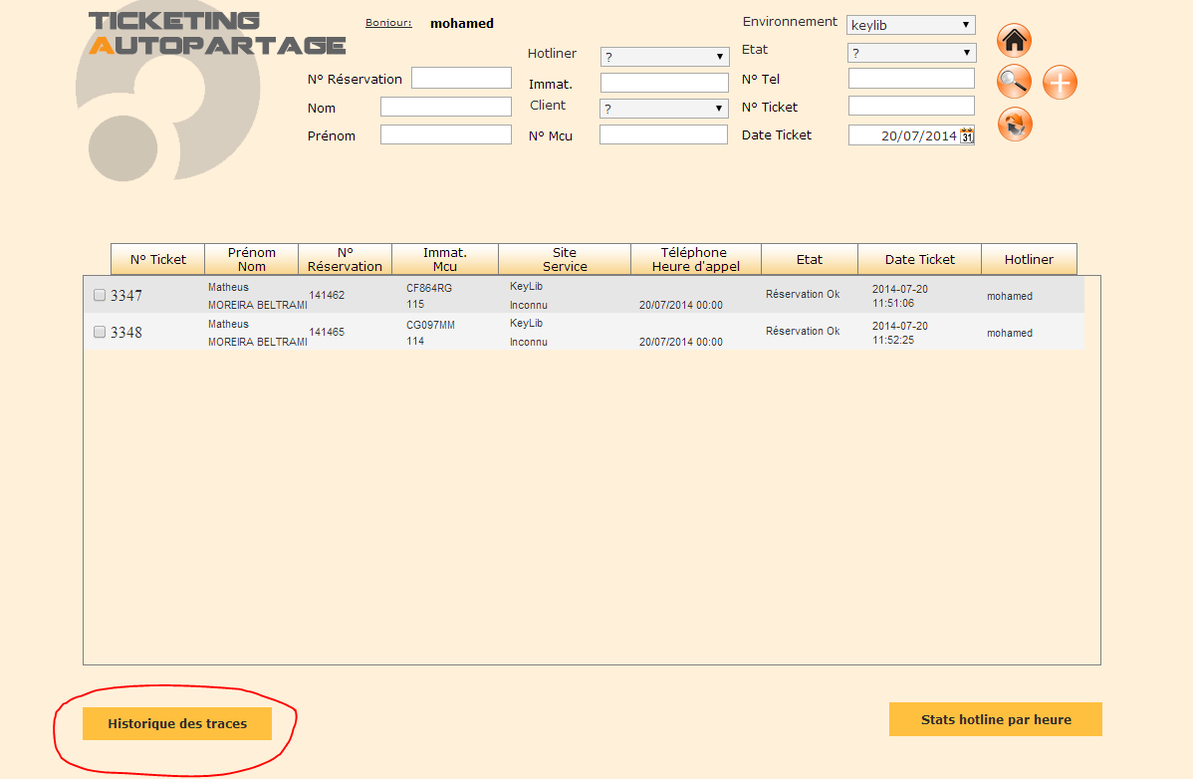Focus the N° Réservation input field

[x=461, y=78]
